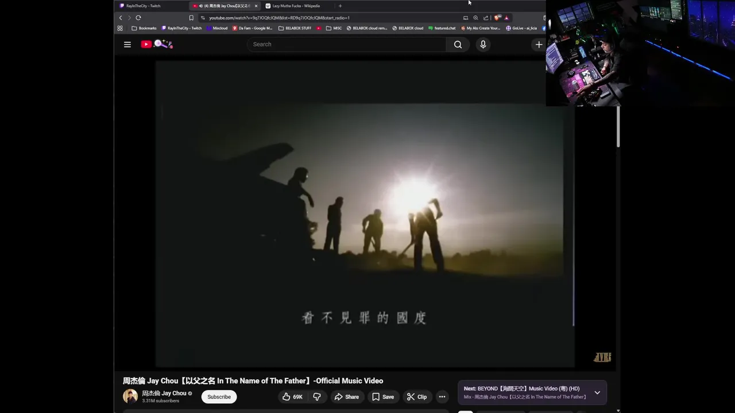Subscribe to Jay Chou channel

point(219,397)
